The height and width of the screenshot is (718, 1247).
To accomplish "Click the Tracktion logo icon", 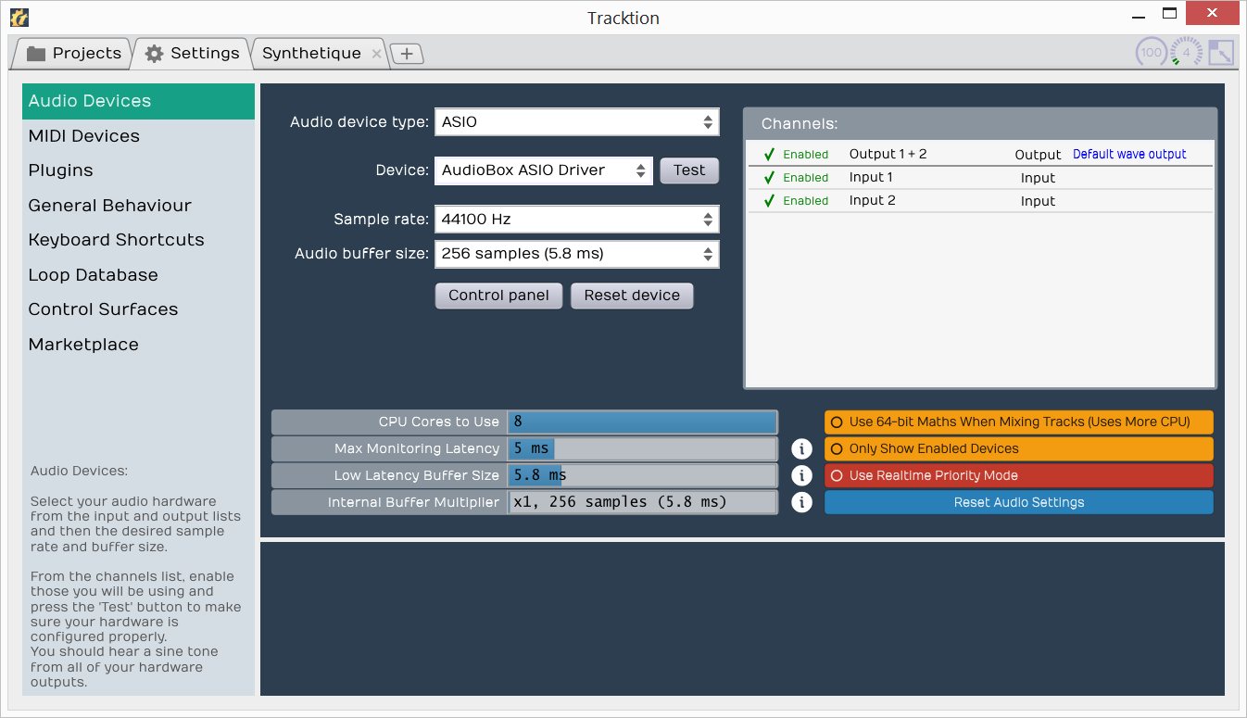I will [x=19, y=17].
